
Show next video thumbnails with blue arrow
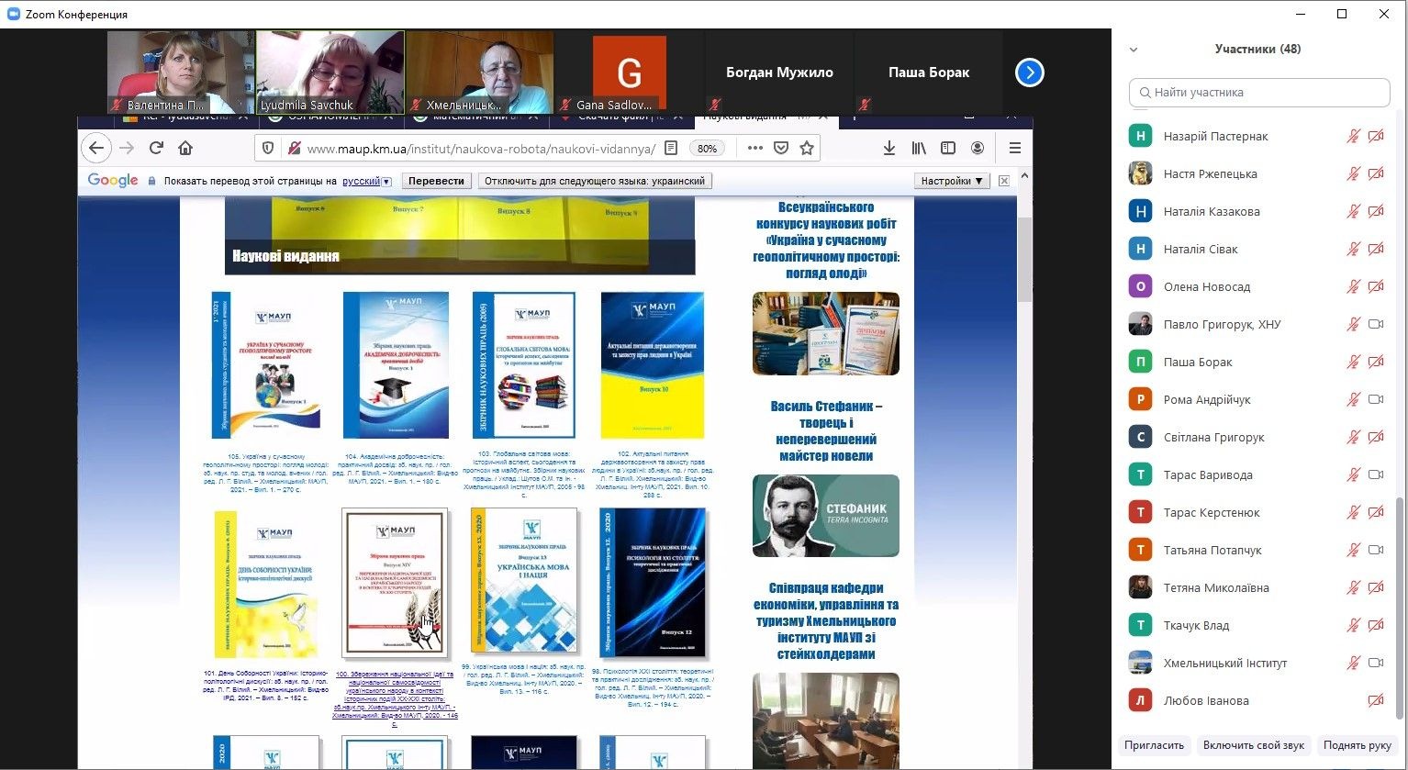pos(1029,73)
